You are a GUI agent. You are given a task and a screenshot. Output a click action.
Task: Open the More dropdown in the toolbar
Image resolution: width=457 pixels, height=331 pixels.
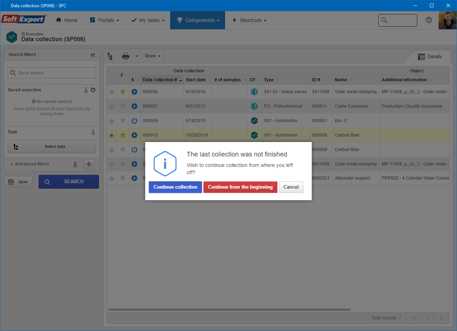coord(152,56)
